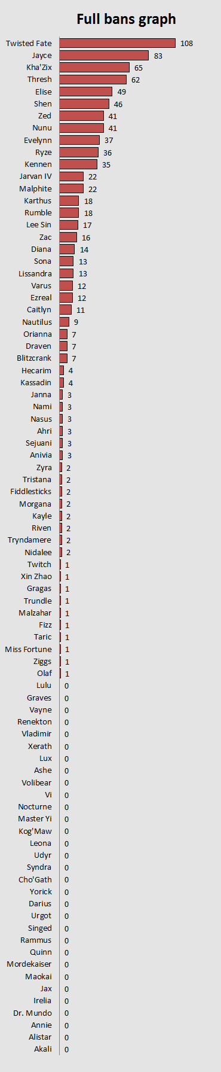221x1072 pixels.
Task: Click the Twisted Fate bar
Action: pos(118,43)
